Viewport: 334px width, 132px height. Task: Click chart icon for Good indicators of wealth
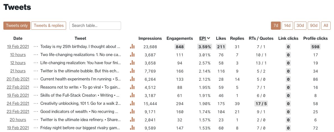[132, 111]
